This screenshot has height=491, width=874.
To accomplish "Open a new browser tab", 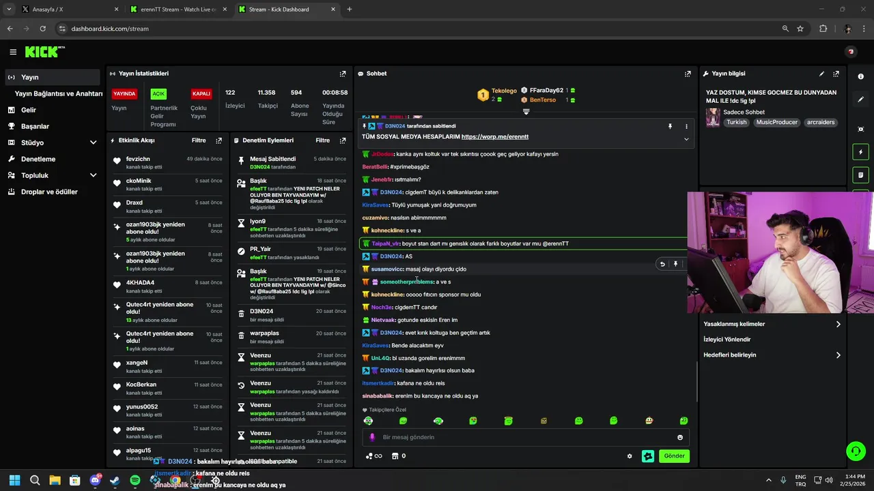I will click(x=350, y=10).
